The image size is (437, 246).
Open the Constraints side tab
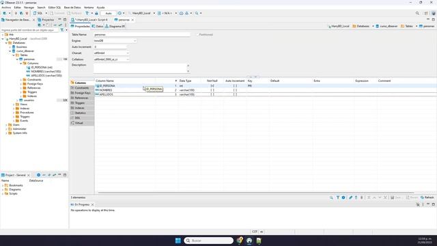pyautogui.click(x=82, y=88)
